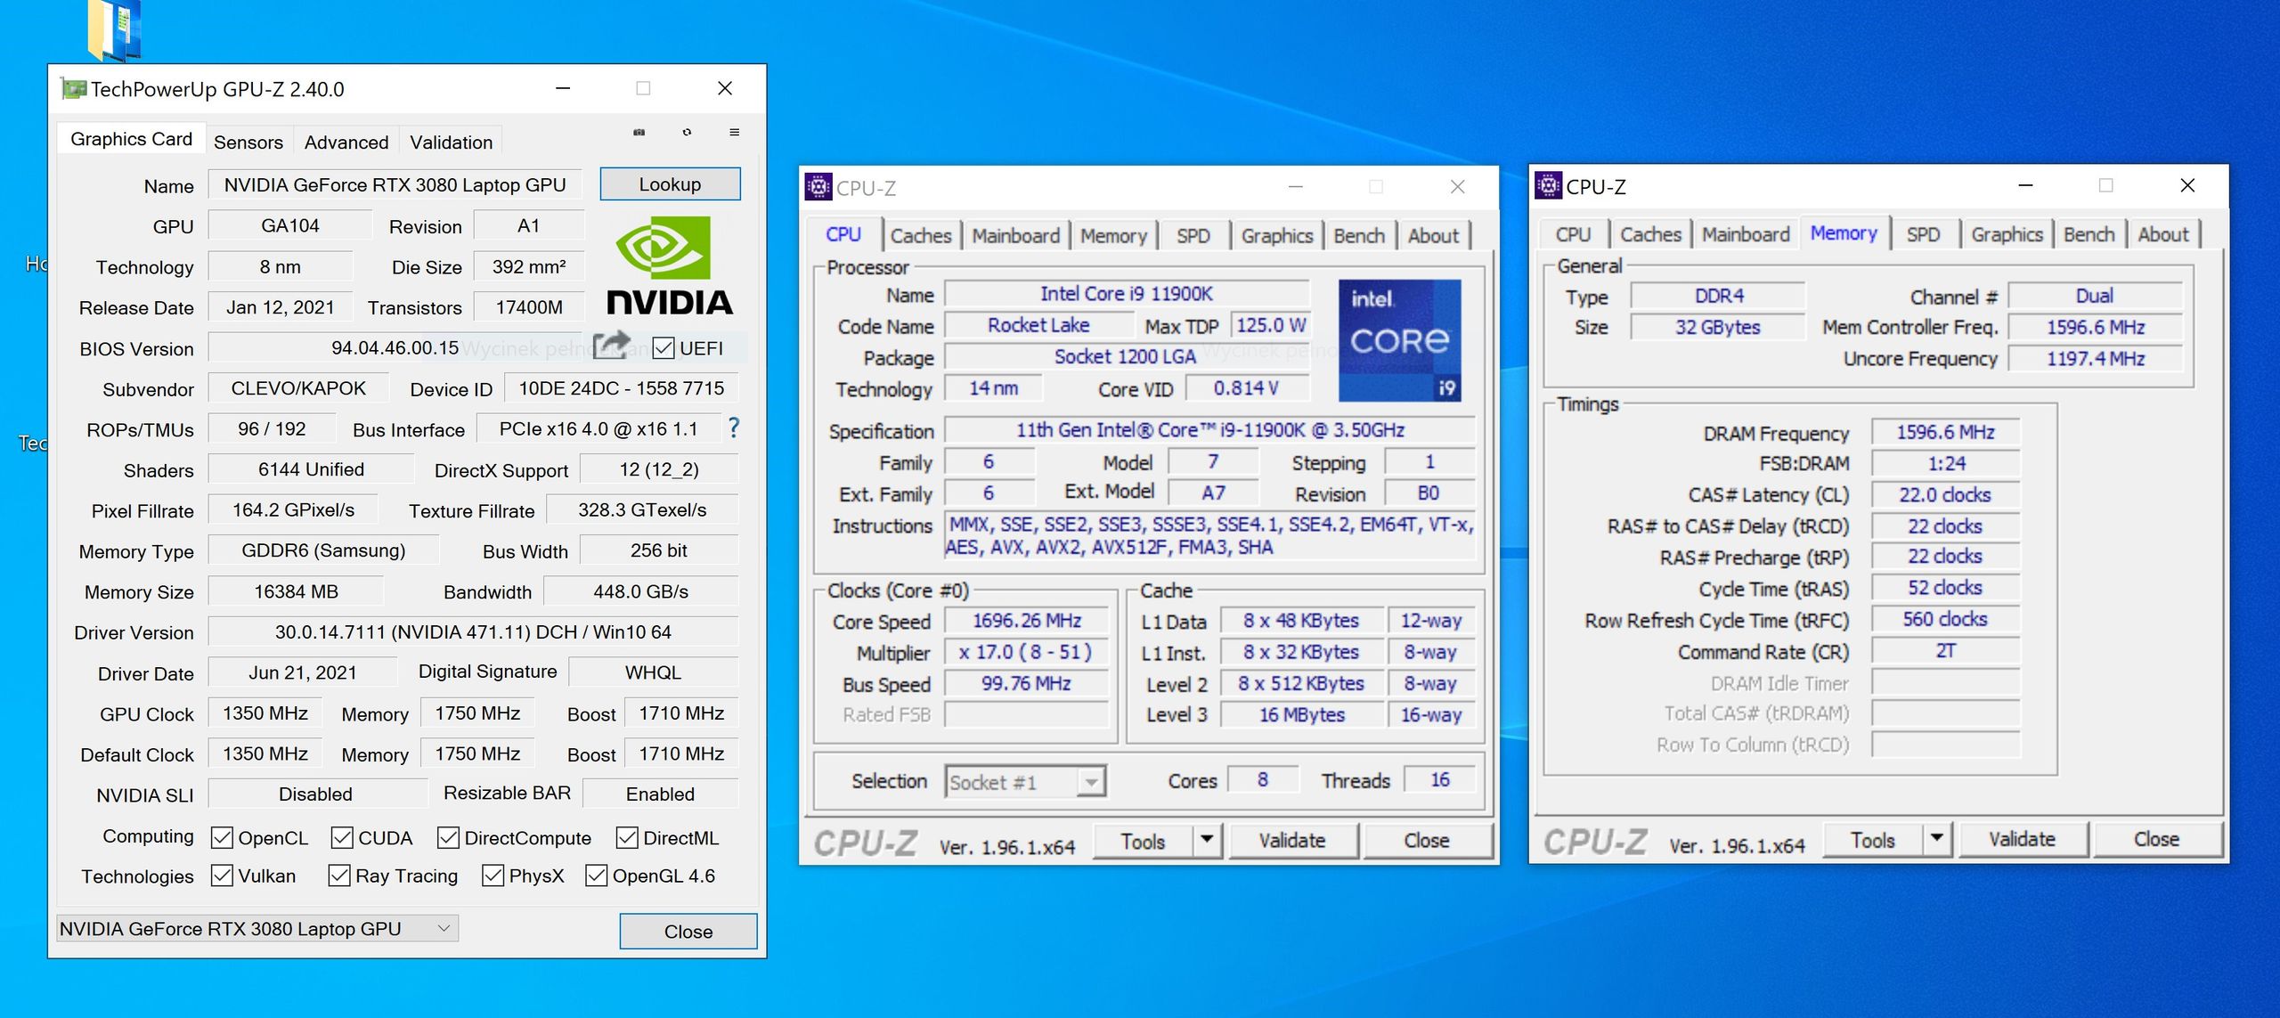Toggle the CUDA checkbox
Screen dimensions: 2280x1018
[x=341, y=838]
